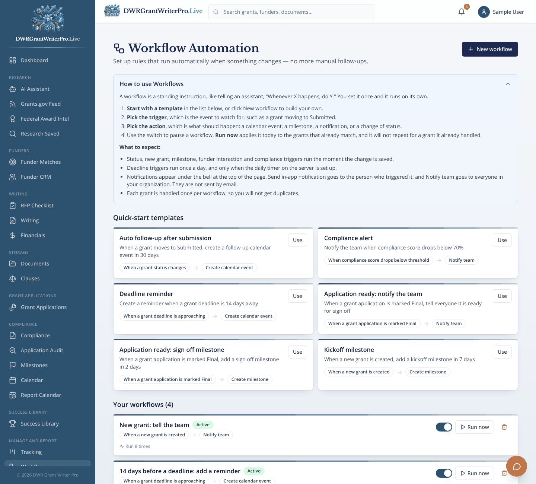Click the DWRGrantWriterPro.Live header logo
Image resolution: width=536 pixels, height=484 pixels.
coord(153,11)
